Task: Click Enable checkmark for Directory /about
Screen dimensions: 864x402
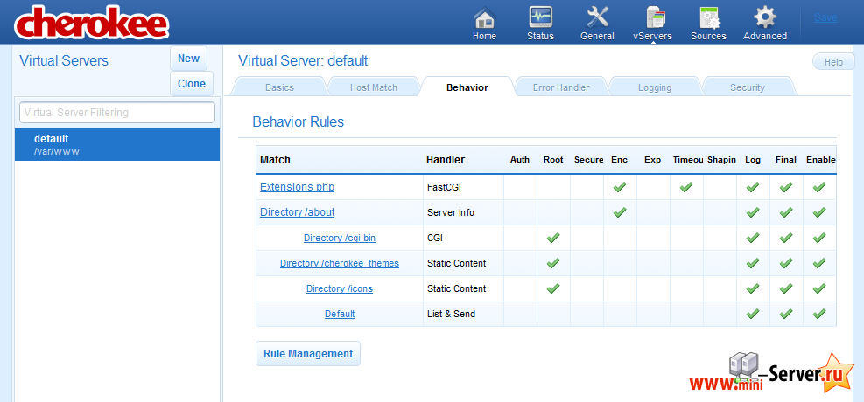Action: 819,212
